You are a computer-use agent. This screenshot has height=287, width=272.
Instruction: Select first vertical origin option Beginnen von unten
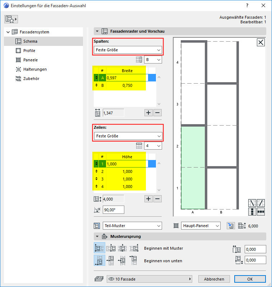[100, 260]
